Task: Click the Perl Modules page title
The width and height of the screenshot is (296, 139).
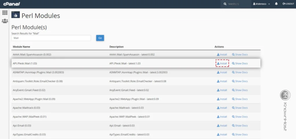Action: (x=41, y=16)
